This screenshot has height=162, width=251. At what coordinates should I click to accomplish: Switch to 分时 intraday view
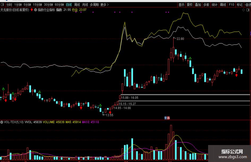click(x=9, y=5)
